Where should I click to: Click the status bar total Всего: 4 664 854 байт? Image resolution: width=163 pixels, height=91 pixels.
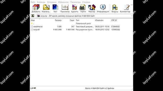click(100, 88)
